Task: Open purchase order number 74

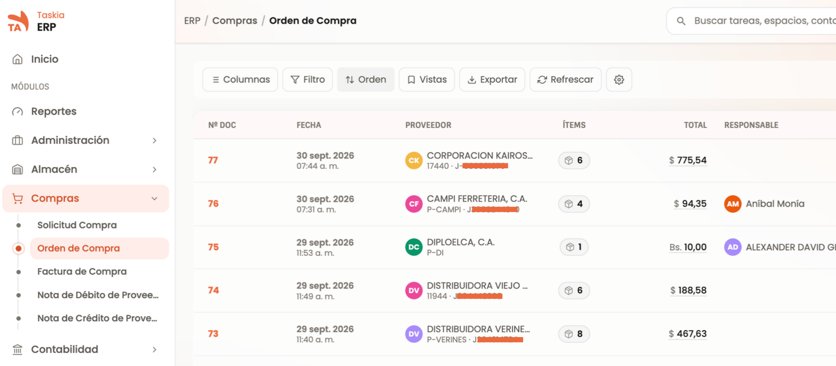Action: click(x=213, y=290)
